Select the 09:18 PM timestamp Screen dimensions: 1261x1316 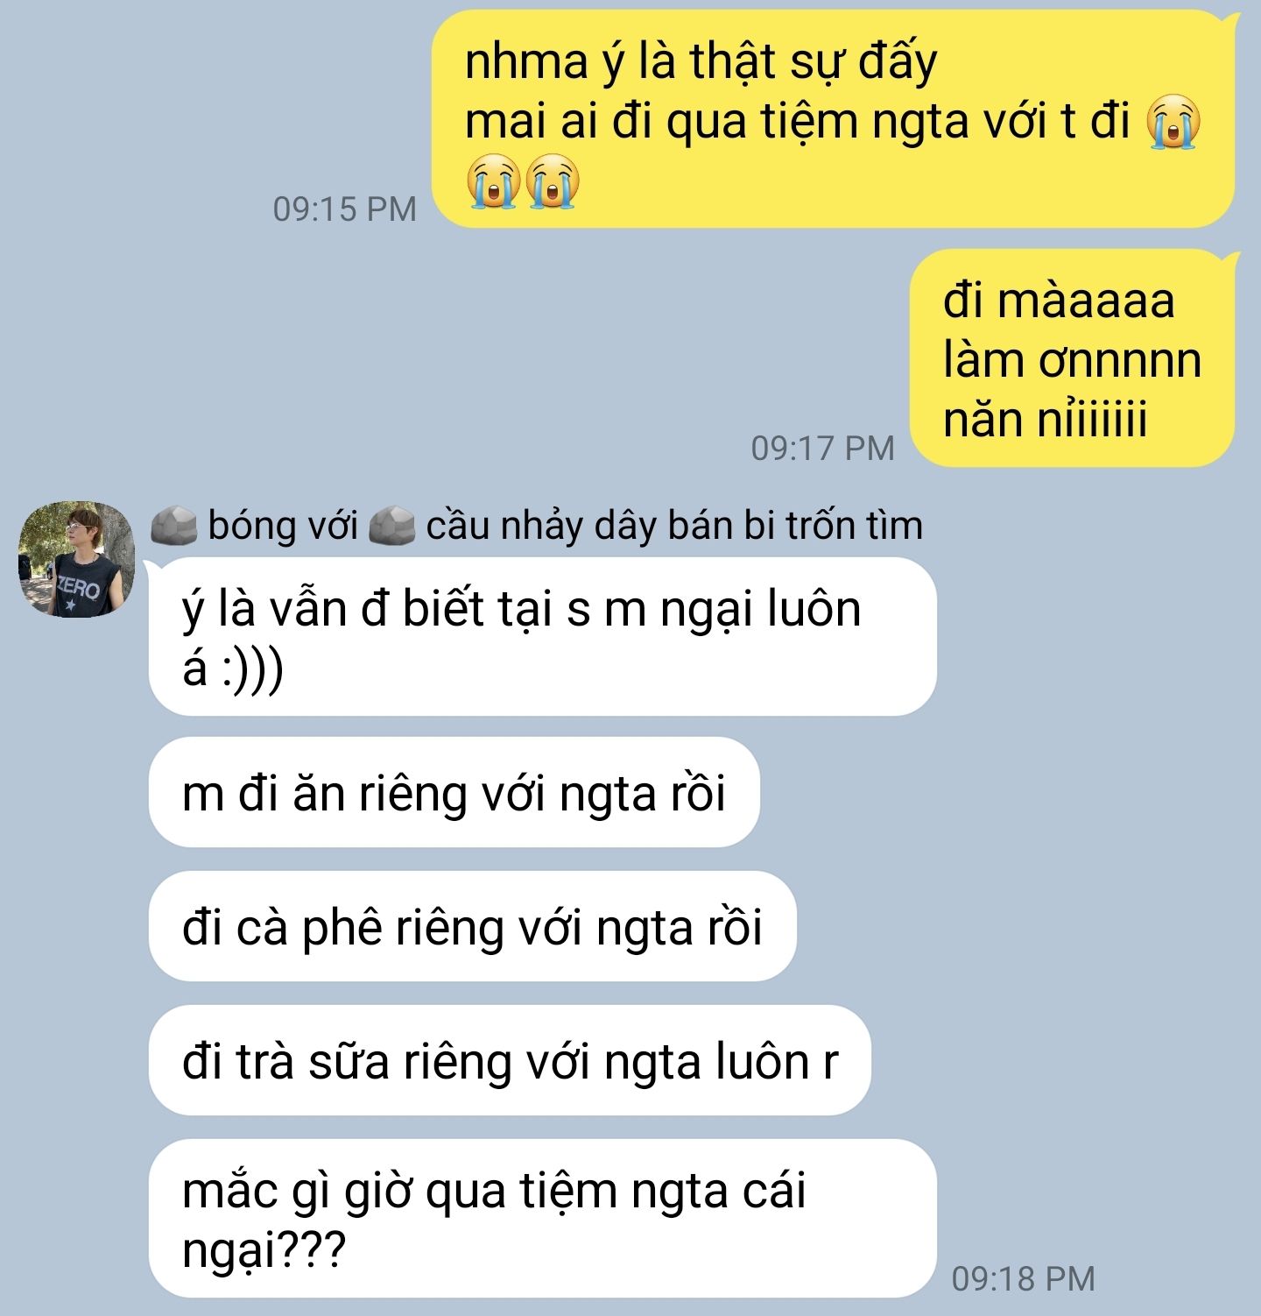[1024, 1278]
